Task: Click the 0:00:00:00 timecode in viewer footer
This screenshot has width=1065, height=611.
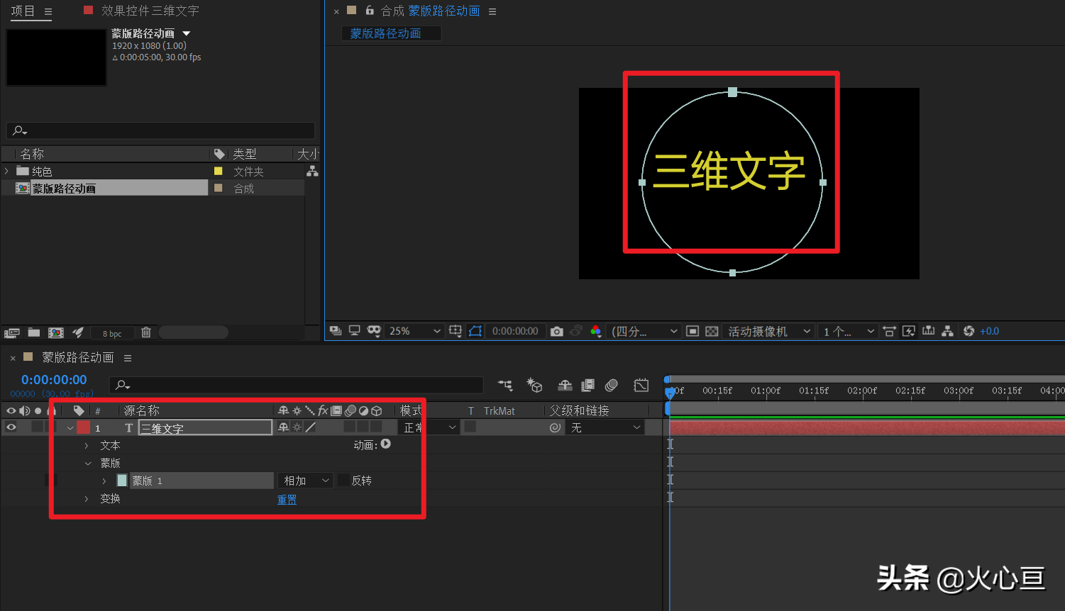Action: [515, 331]
